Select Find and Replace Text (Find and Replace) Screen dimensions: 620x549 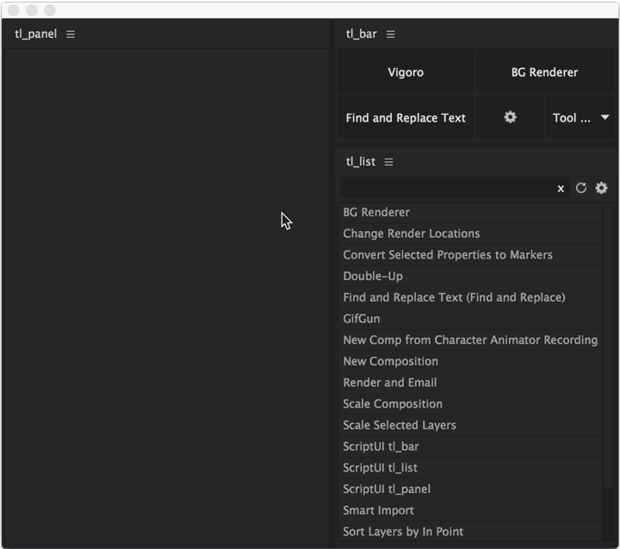470,297
